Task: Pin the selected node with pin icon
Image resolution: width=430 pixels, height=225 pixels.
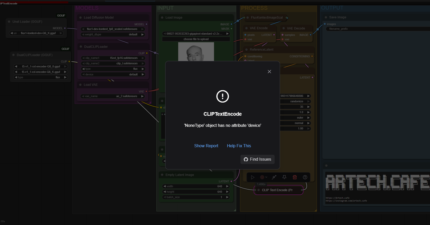Action: tap(284, 177)
